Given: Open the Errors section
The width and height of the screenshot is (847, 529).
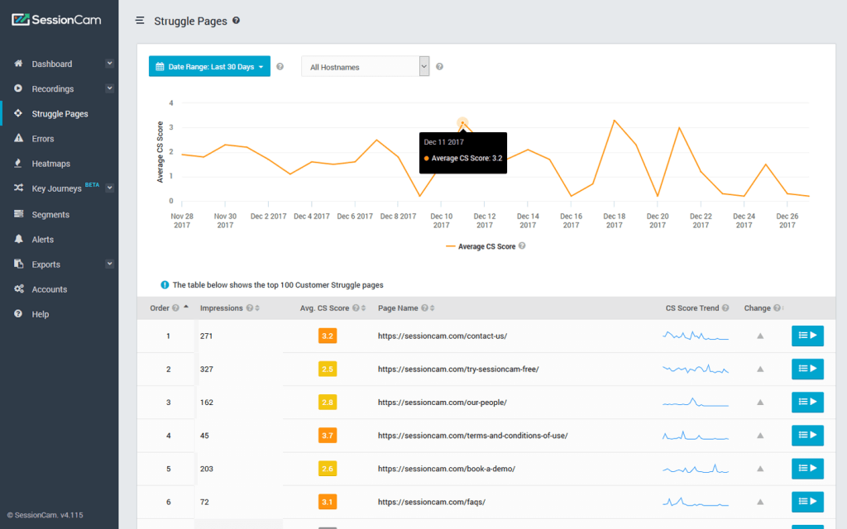Looking at the screenshot, I should click(x=43, y=139).
